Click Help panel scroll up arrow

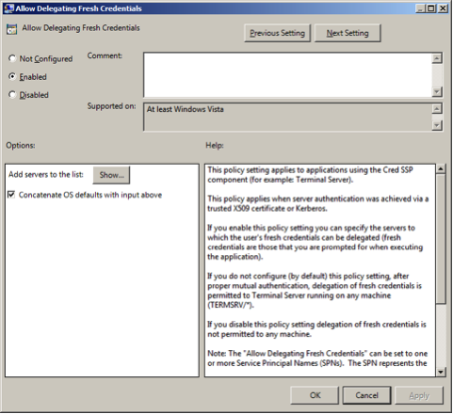coord(441,168)
